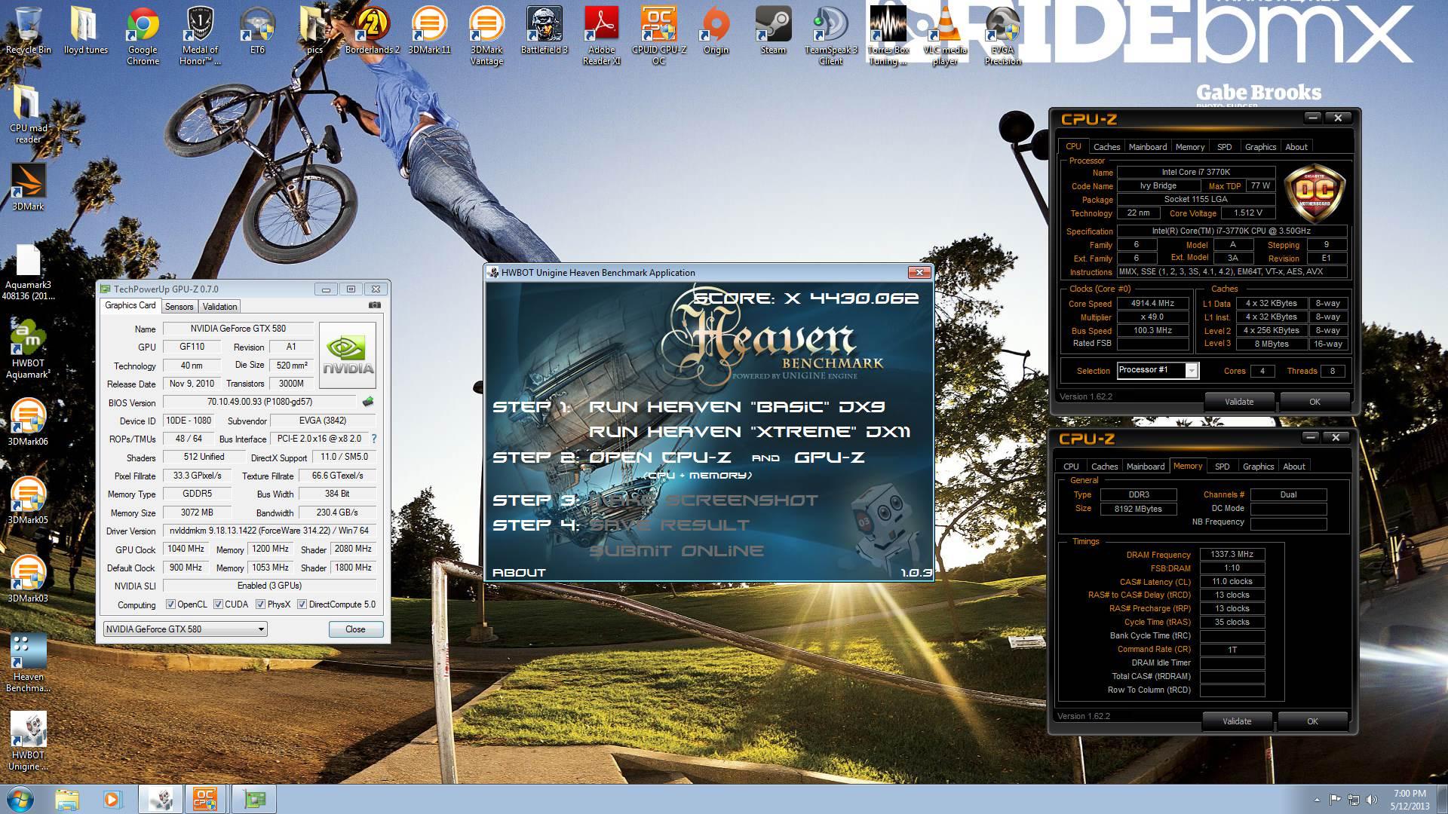Open the 3DMark desktop shortcut

(29, 187)
